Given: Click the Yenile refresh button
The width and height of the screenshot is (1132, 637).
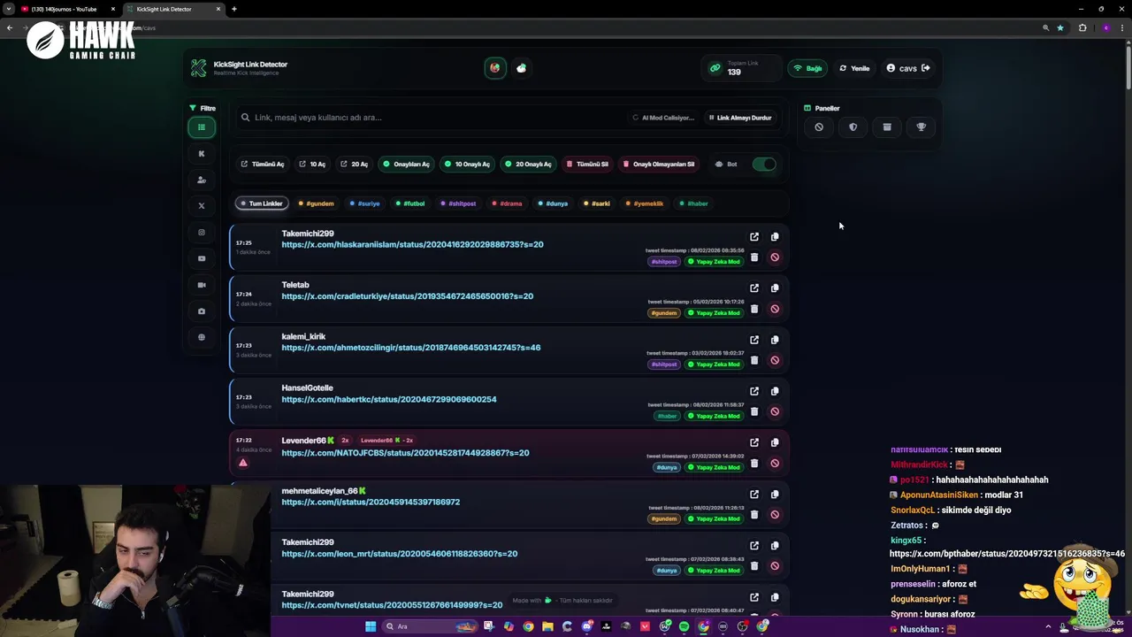Looking at the screenshot, I should 854,68.
